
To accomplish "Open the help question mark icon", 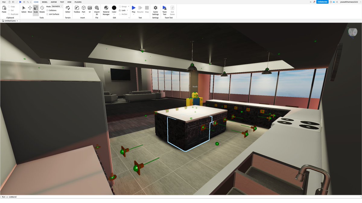I will pyautogui.click(x=331, y=2).
